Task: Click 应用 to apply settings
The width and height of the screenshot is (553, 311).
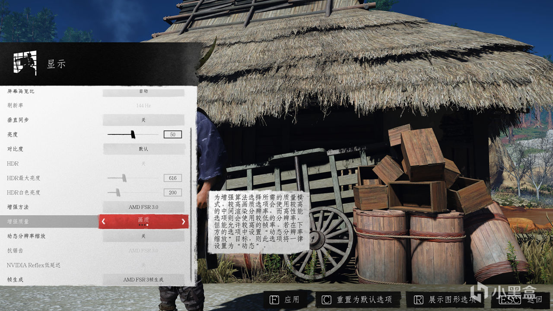Action: pos(291,300)
